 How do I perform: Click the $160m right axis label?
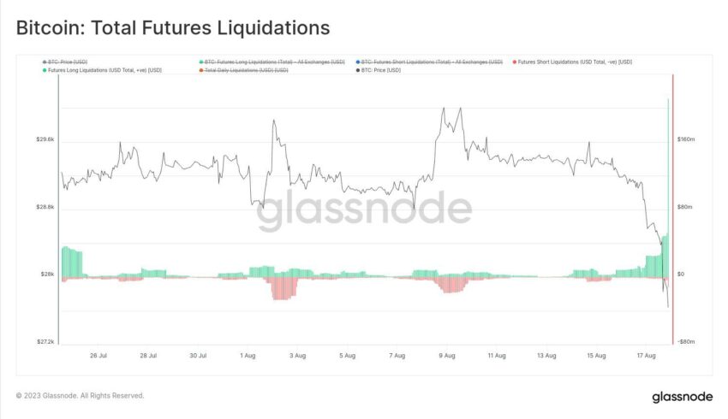[x=686, y=139]
